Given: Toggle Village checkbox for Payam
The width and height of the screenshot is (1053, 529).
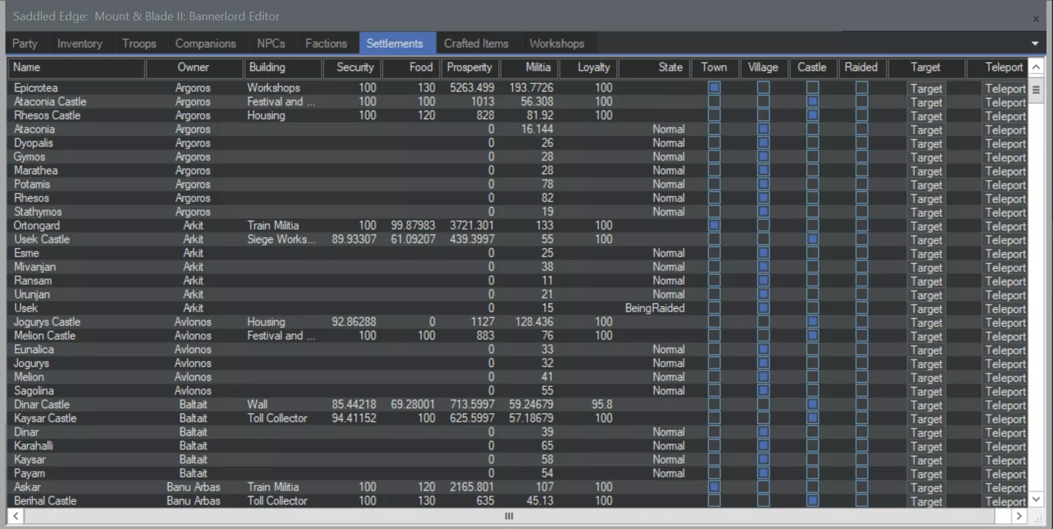Looking at the screenshot, I should 764,473.
